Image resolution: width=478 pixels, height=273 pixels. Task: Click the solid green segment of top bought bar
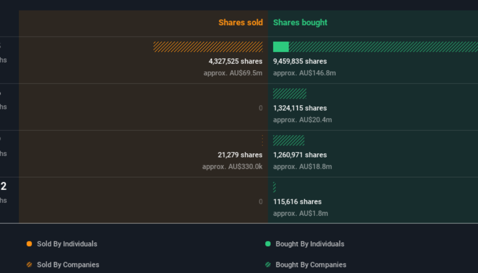[280, 46]
